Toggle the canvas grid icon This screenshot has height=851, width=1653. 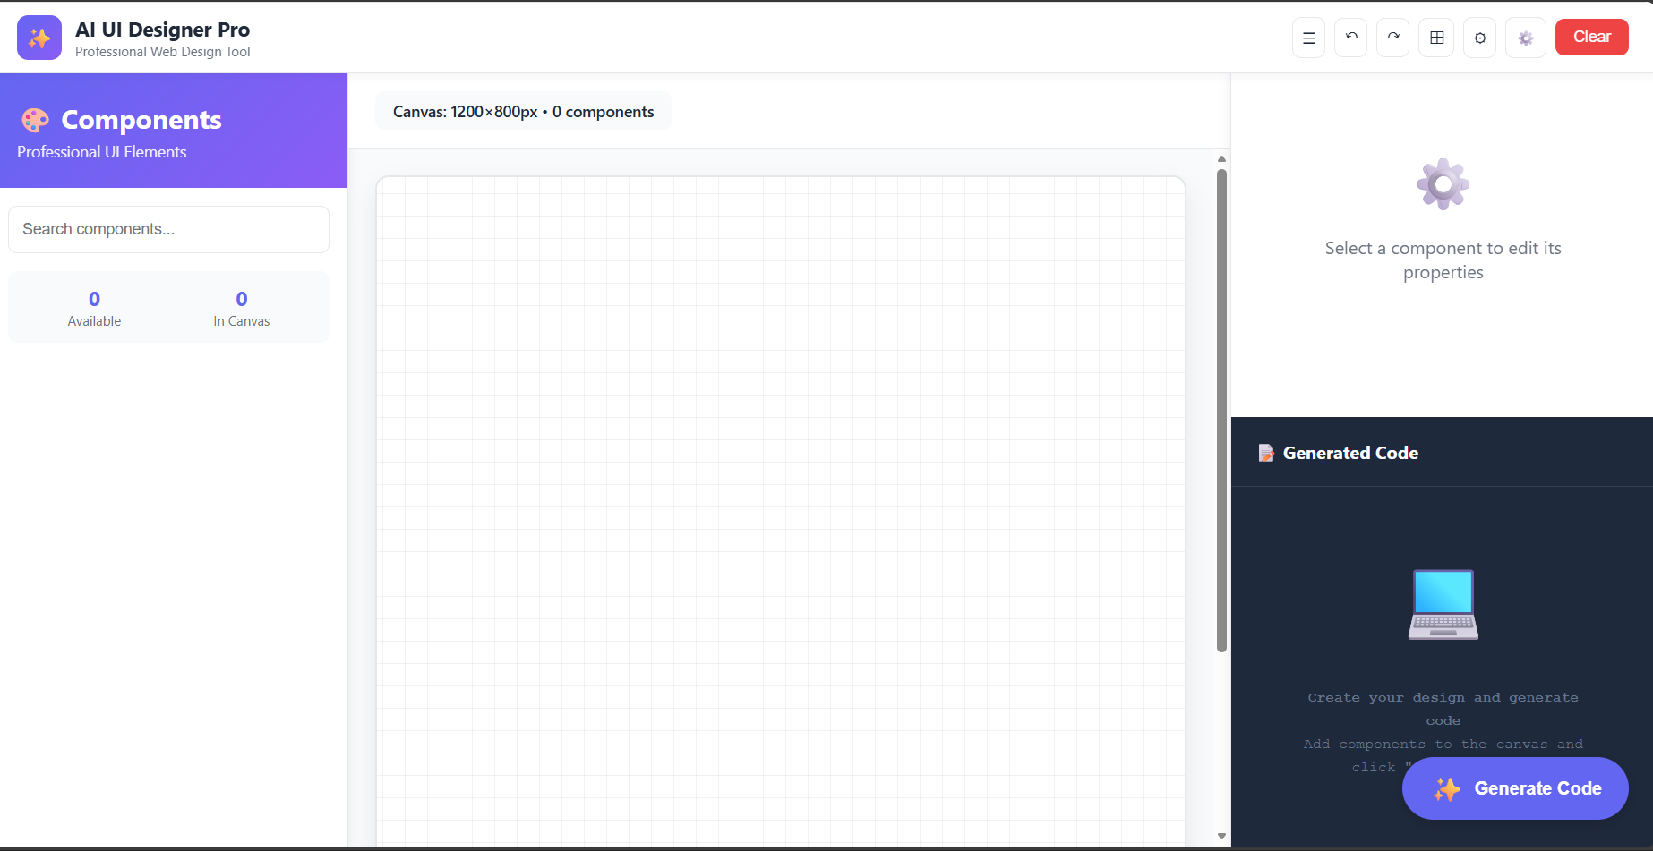pyautogui.click(x=1436, y=38)
